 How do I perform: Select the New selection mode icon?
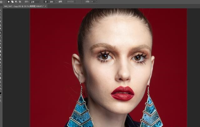[8, 2]
